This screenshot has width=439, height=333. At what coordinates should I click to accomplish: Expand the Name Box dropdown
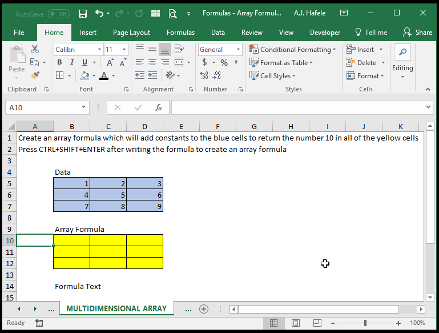[x=83, y=107]
